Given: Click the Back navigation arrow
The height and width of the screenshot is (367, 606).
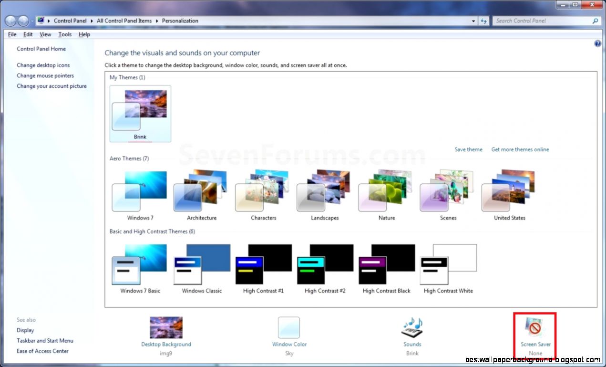Looking at the screenshot, I should point(11,21).
